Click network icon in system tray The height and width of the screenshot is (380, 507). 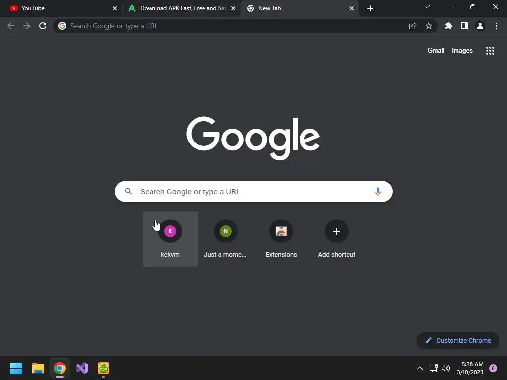(x=433, y=368)
